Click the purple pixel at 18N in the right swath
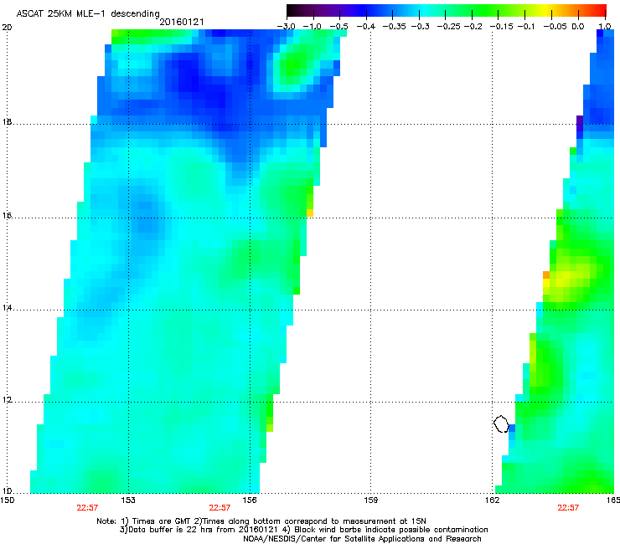This screenshot has width=620, height=544. (580, 123)
